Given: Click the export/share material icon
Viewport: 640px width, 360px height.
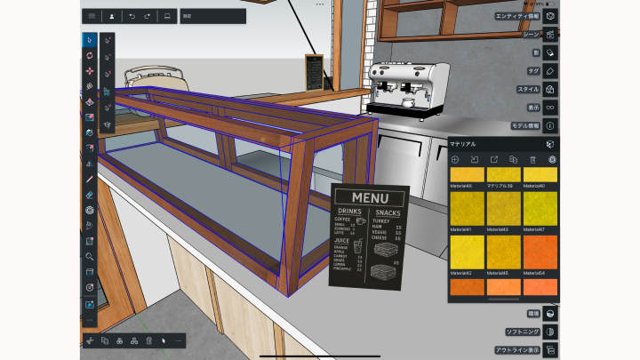Looking at the screenshot, I should (494, 160).
